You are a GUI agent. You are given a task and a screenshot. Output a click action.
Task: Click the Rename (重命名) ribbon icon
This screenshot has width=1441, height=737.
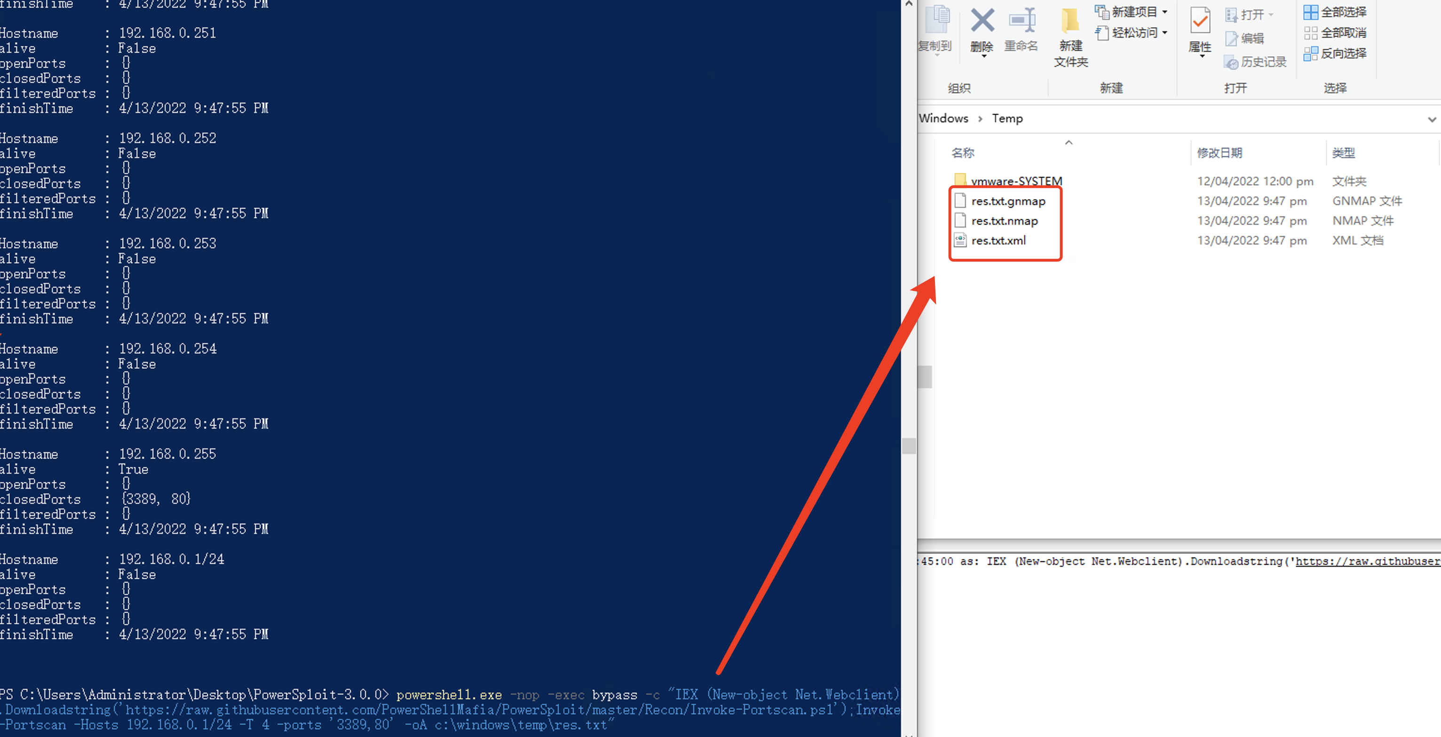coord(1021,21)
